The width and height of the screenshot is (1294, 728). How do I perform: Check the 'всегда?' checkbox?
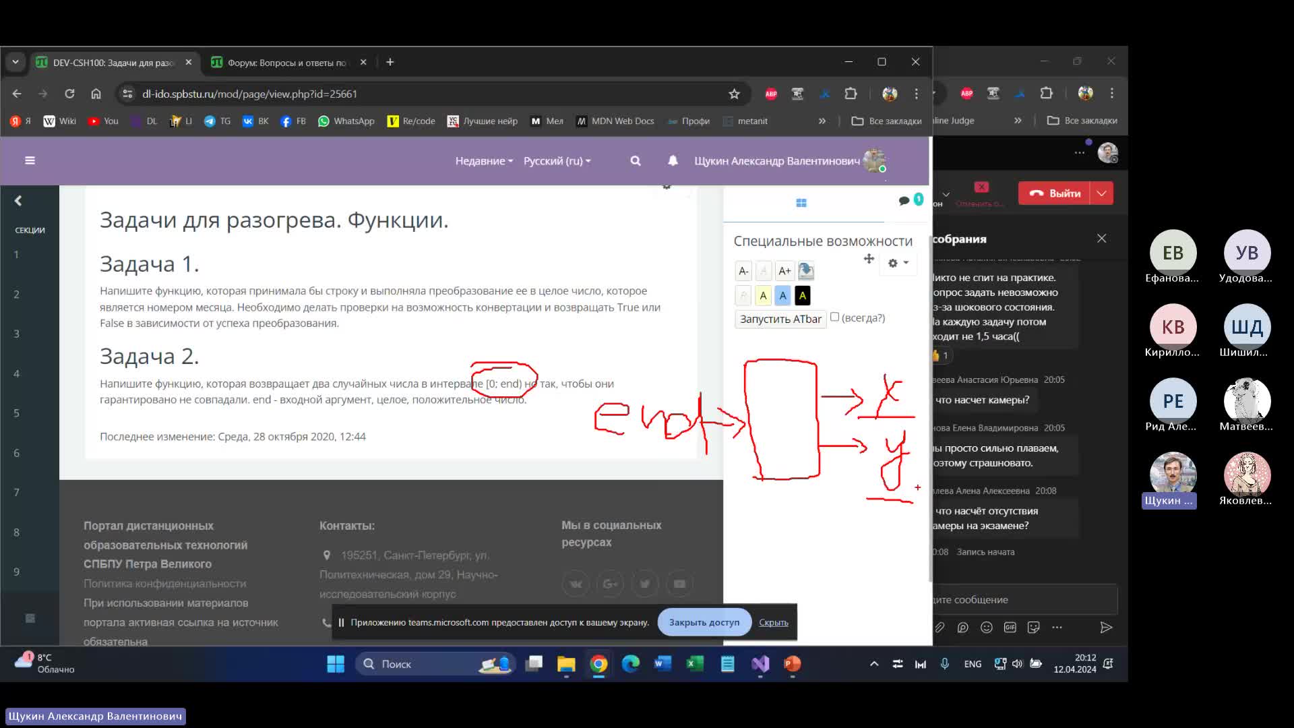[x=834, y=317]
